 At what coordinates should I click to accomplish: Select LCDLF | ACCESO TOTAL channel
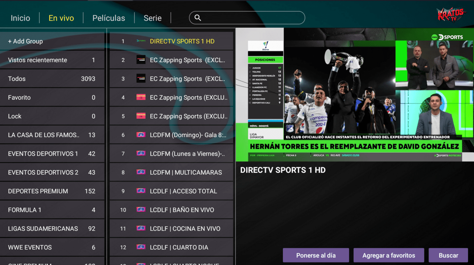tap(171, 191)
